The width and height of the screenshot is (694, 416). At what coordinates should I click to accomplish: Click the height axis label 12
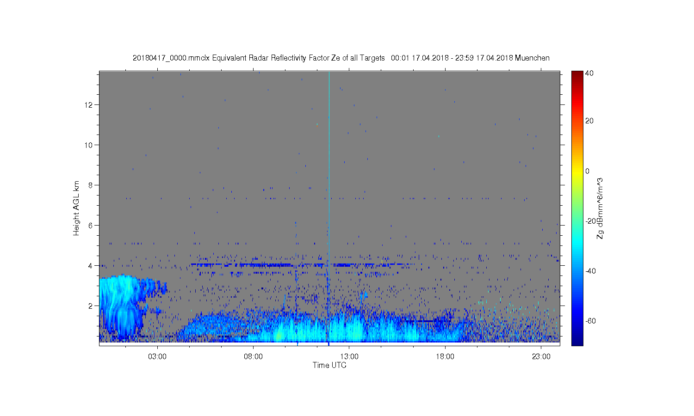pos(89,105)
